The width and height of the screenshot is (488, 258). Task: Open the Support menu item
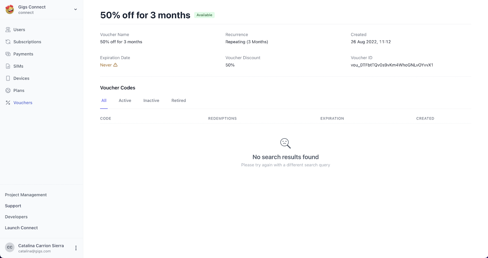13,206
